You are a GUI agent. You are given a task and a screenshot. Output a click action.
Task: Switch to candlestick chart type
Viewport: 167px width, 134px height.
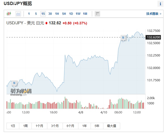9,14
